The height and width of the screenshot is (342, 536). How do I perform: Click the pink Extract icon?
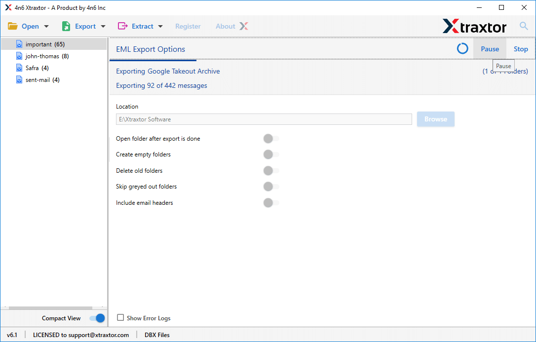(x=123, y=26)
